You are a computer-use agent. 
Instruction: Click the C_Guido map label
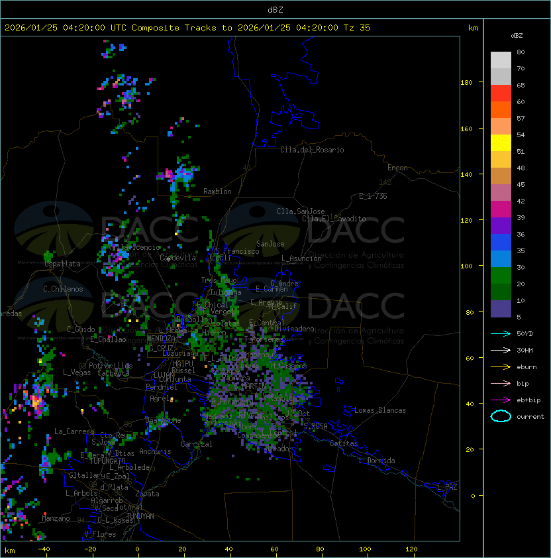(x=81, y=329)
